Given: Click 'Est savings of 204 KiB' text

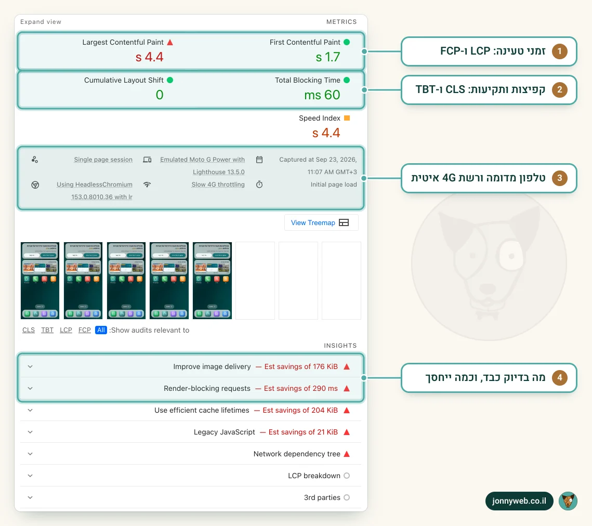Looking at the screenshot, I should click(x=300, y=411).
